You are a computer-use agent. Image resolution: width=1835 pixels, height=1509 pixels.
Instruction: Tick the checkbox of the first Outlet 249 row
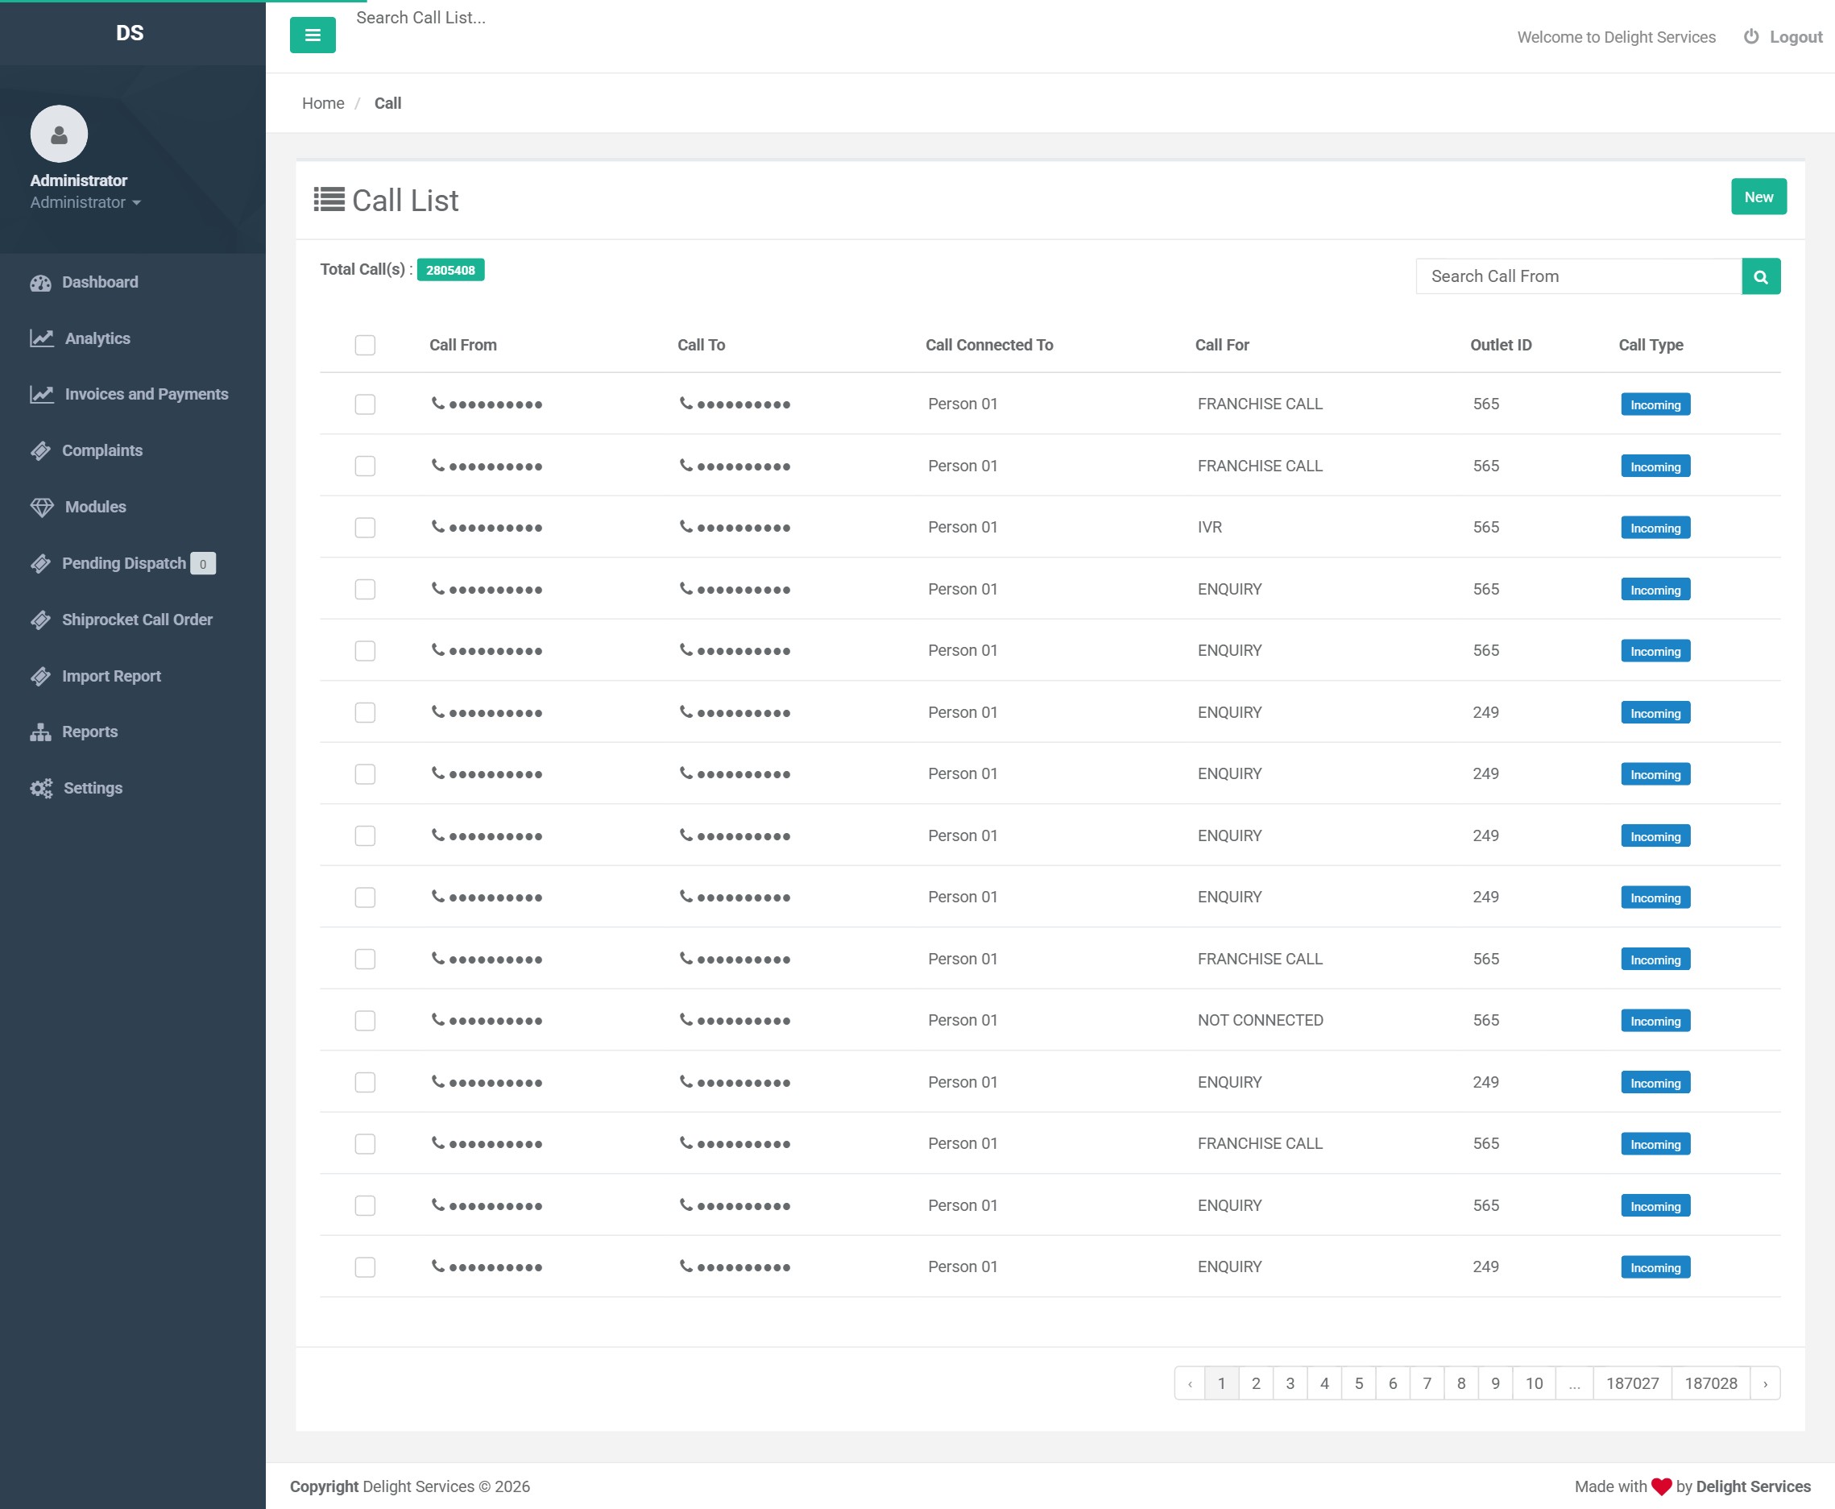pyautogui.click(x=365, y=713)
